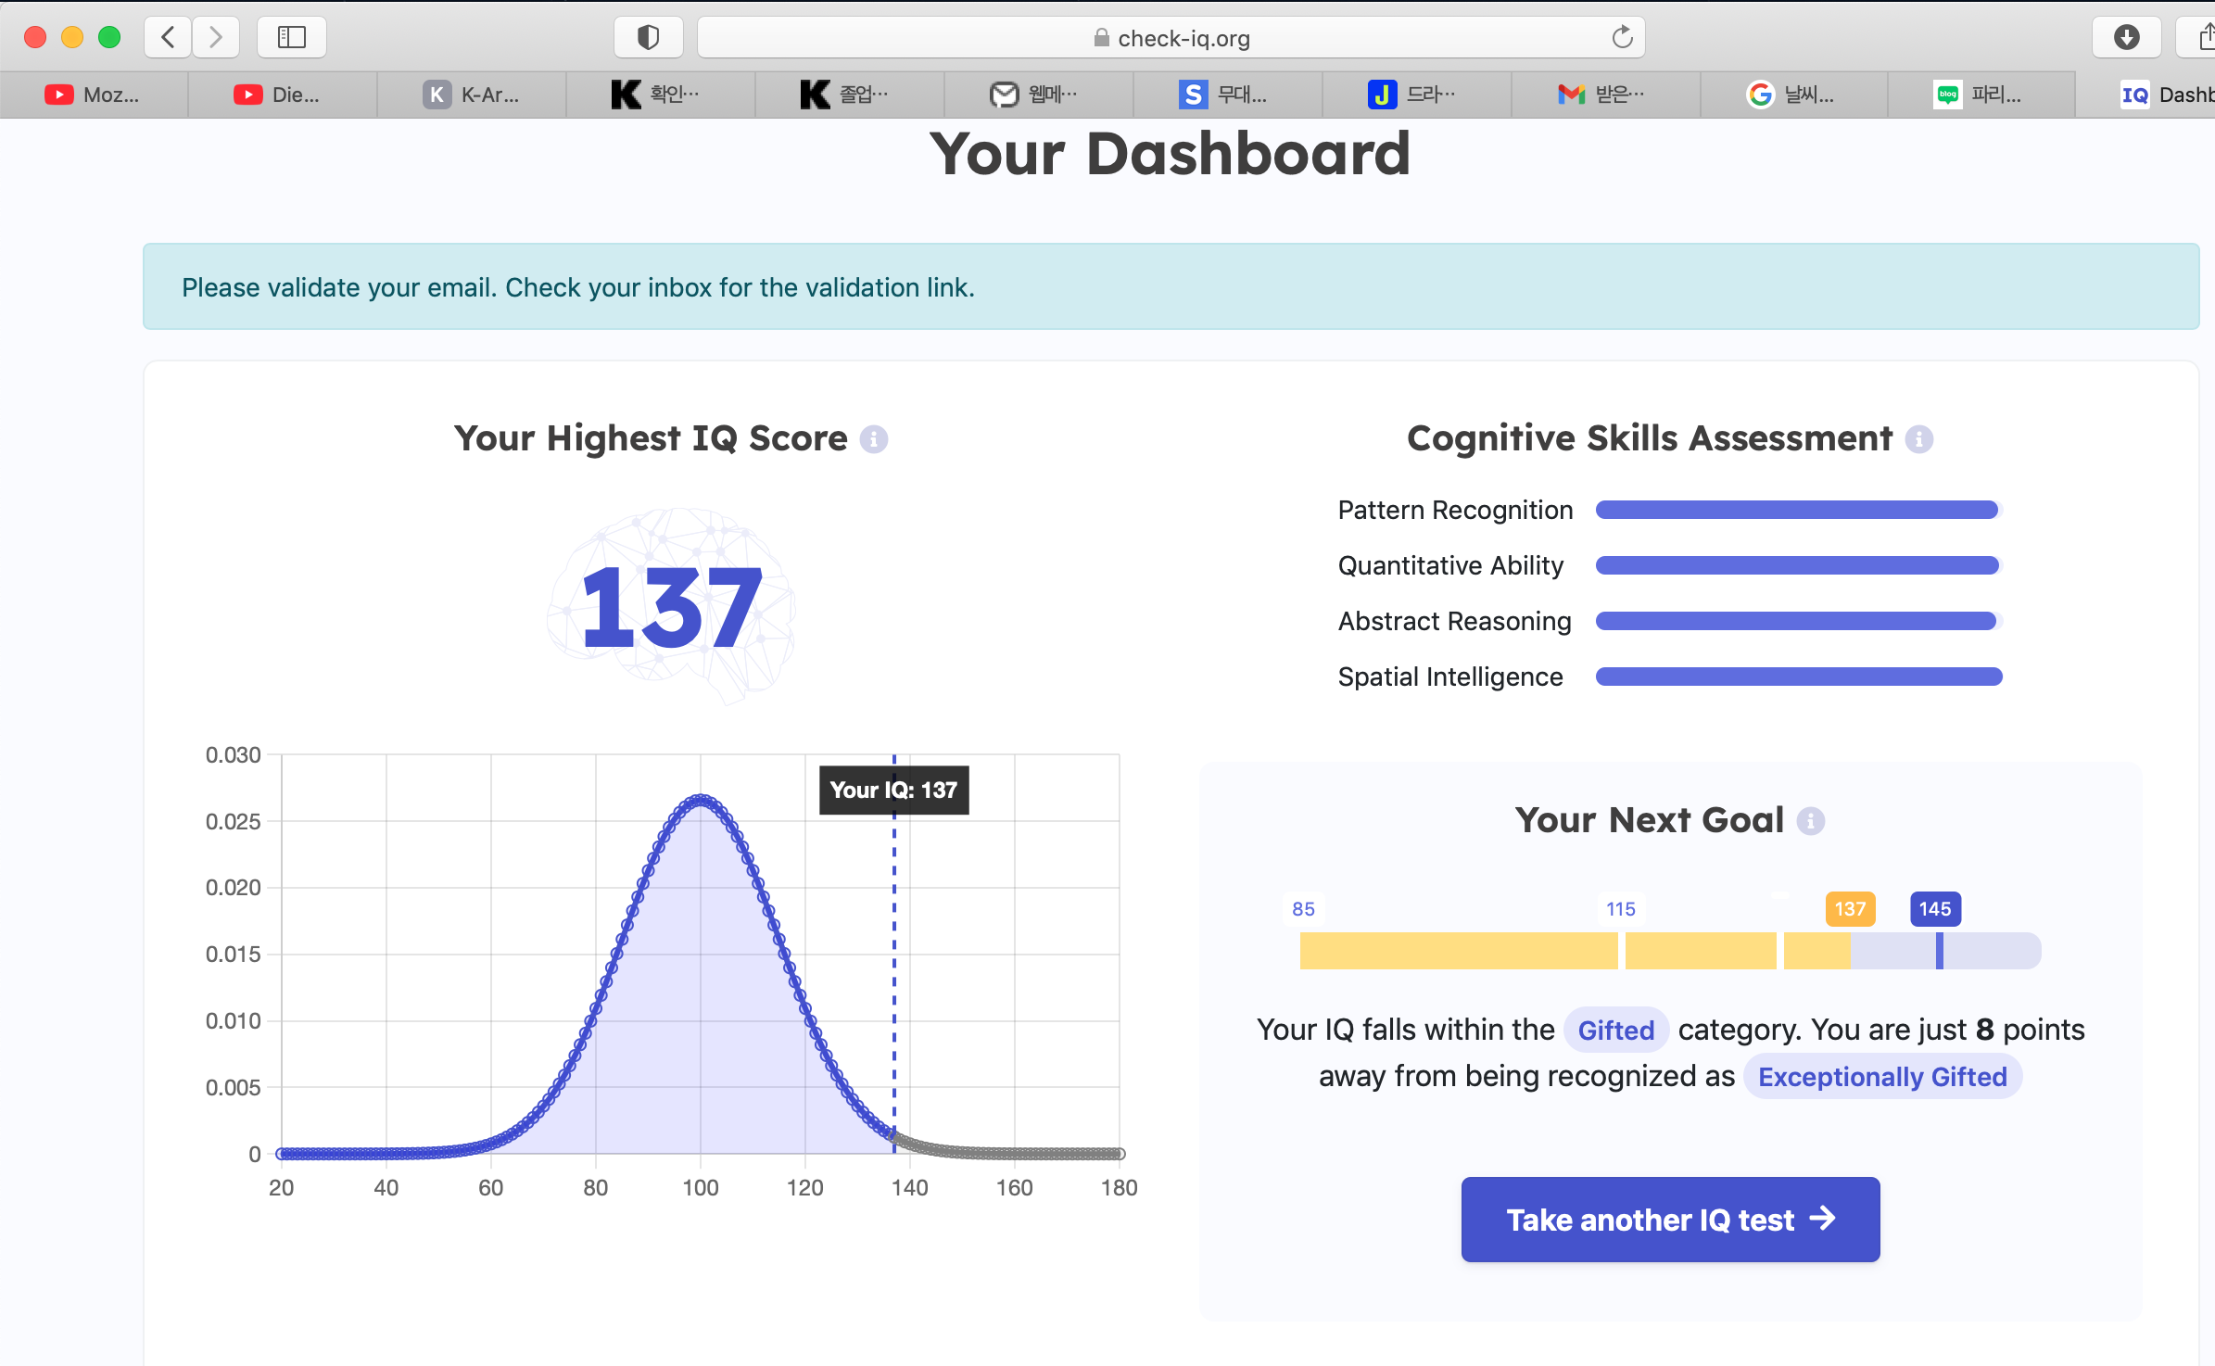Click the Pattern Recognition progress bar

point(1798,510)
